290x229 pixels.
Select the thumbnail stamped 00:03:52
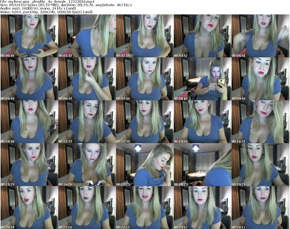coord(203,36)
